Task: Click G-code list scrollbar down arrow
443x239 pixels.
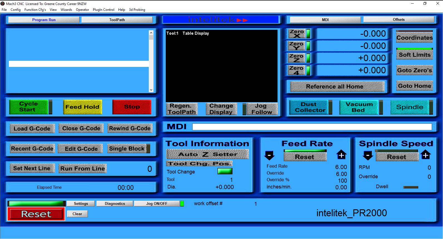Action: pos(151,90)
